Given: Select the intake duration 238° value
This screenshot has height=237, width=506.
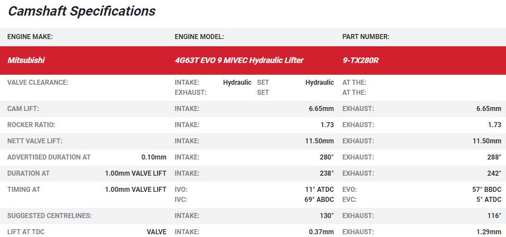Looking at the screenshot, I should click(x=325, y=173).
